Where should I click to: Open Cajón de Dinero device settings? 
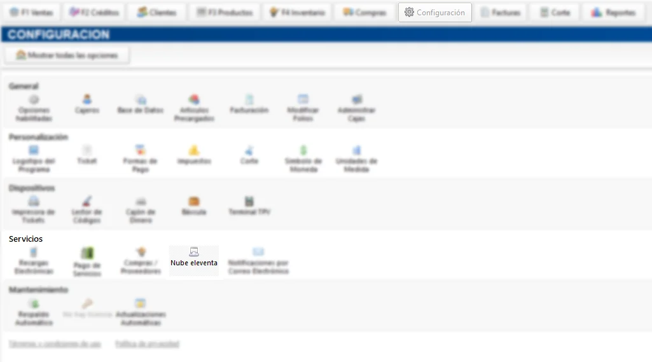tap(141, 210)
